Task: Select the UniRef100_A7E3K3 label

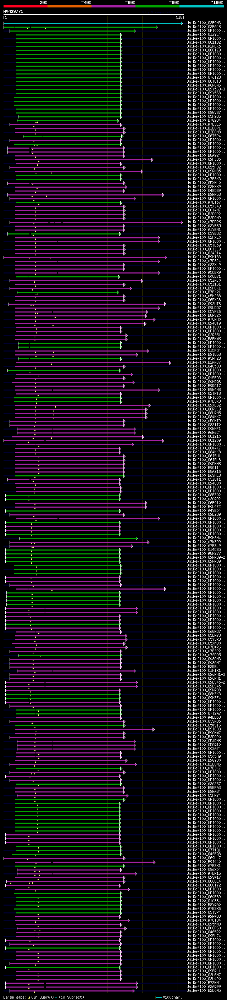Action: tap(204, 179)
